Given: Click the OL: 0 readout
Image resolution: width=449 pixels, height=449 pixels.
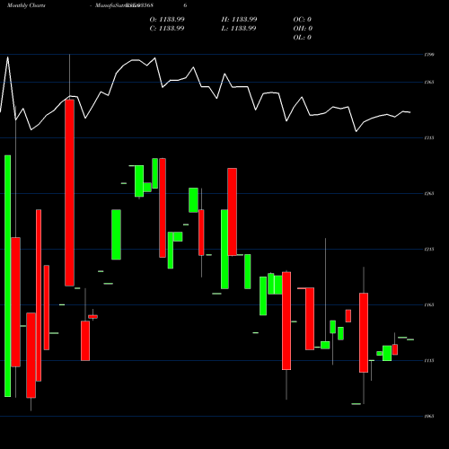Looking at the screenshot, I should pos(303,38).
